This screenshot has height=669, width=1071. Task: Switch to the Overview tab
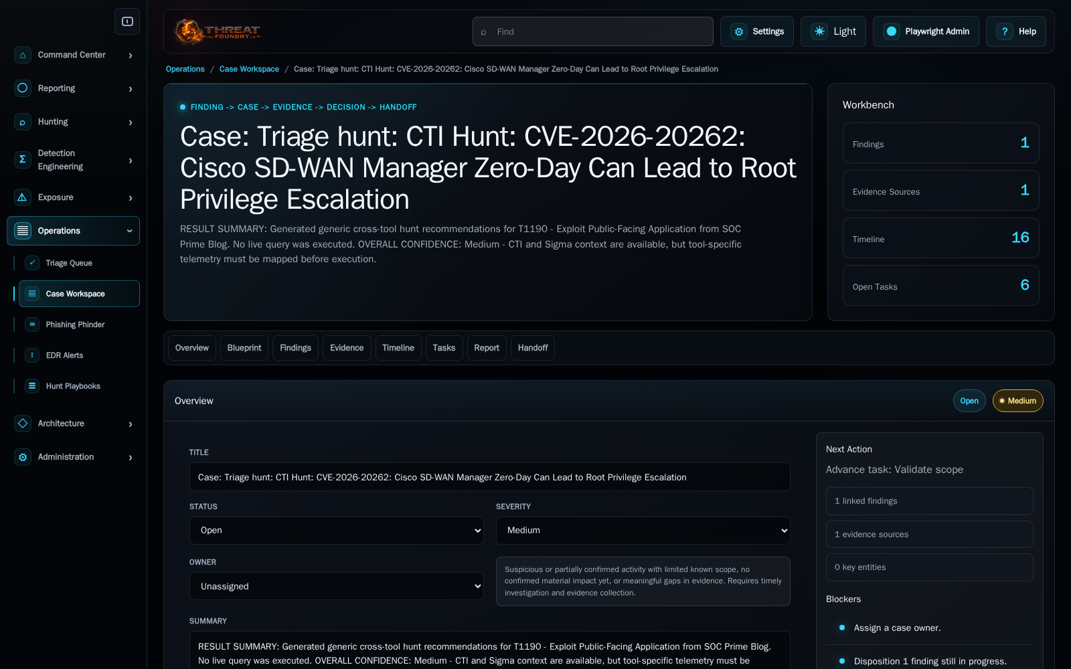tap(192, 348)
